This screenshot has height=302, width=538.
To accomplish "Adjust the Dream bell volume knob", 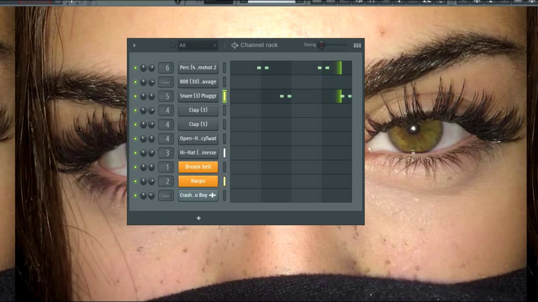I will pos(151,167).
